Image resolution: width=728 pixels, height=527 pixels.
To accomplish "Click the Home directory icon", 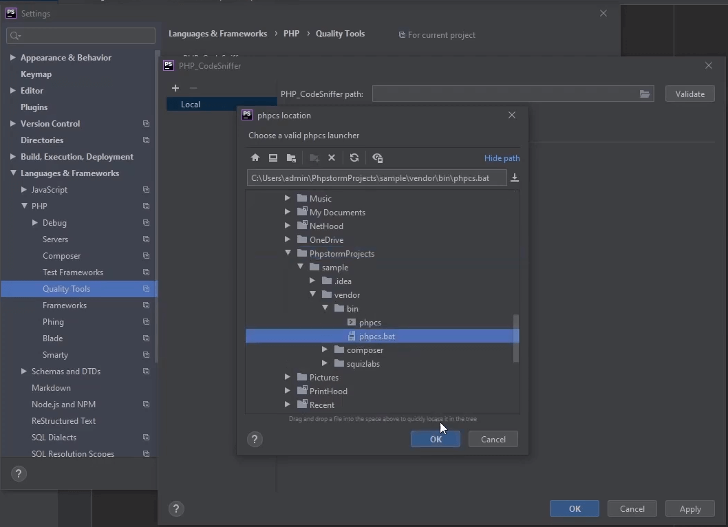I will coord(255,158).
